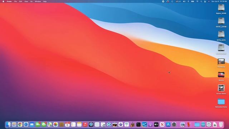Open the Go menu
Image resolution: width=229 pixels, height=129 pixels.
(31, 1)
